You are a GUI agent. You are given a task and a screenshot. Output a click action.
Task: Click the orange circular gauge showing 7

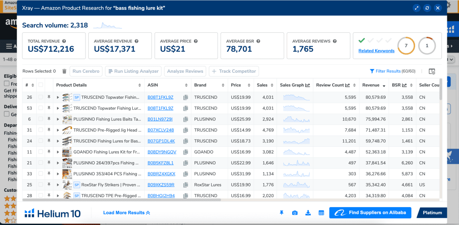click(x=406, y=46)
